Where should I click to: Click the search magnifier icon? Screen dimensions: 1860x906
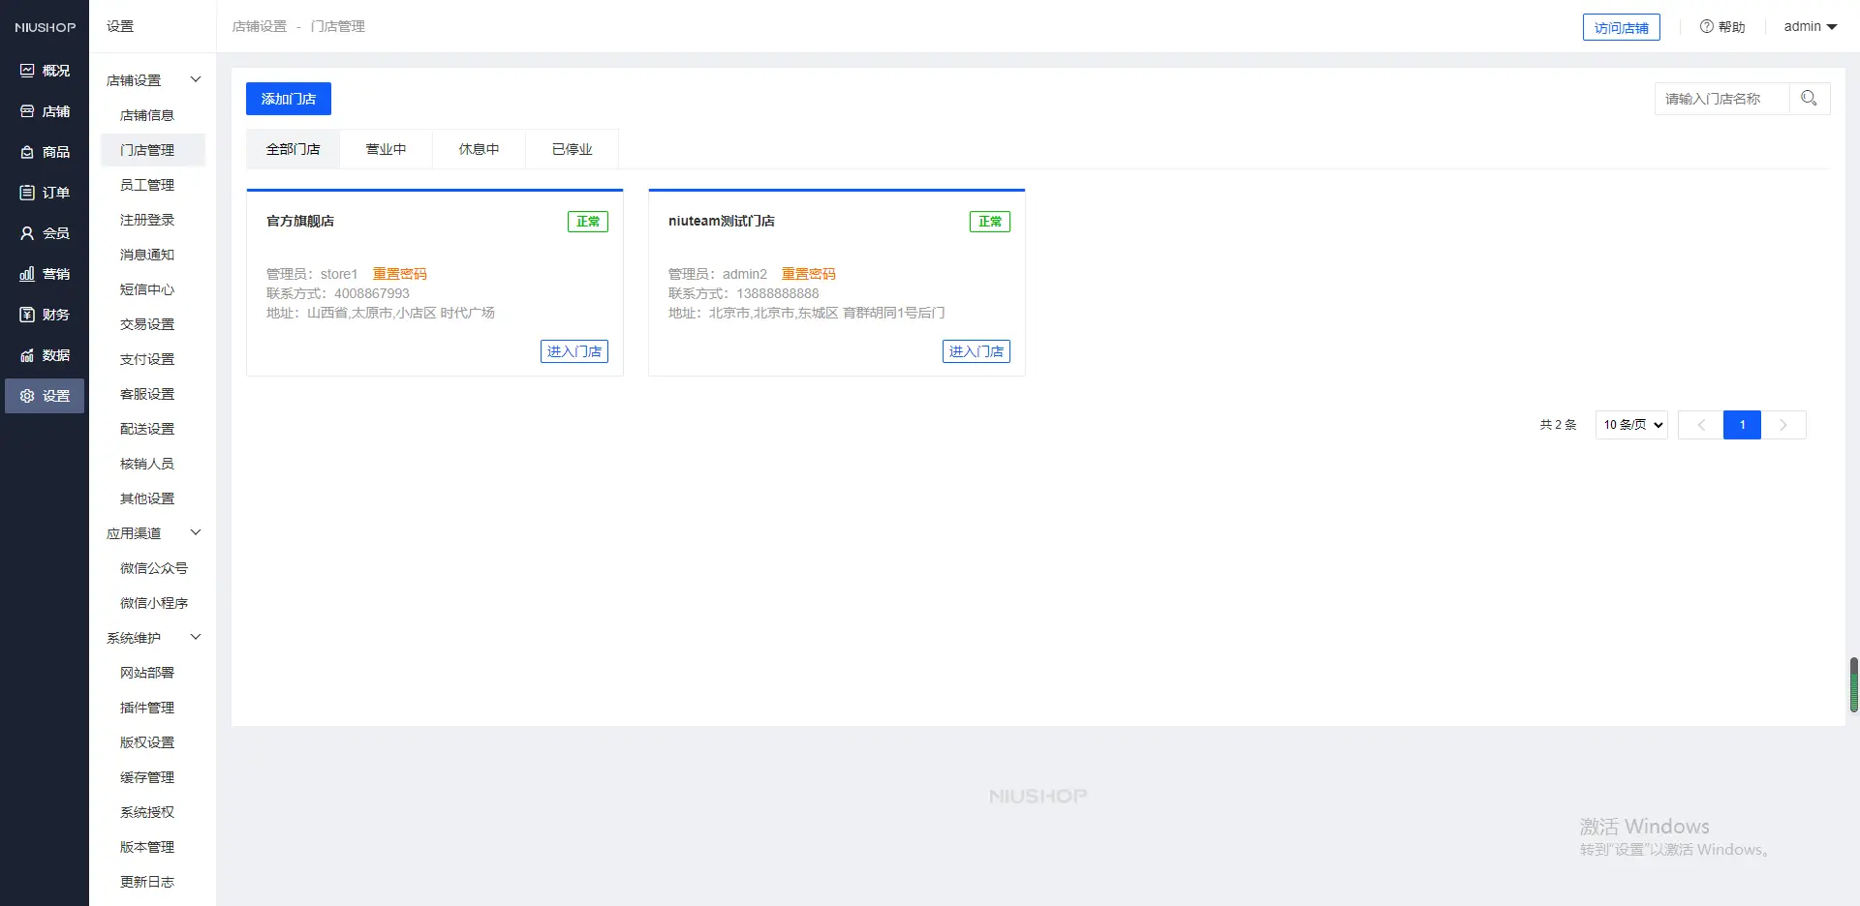(1809, 99)
